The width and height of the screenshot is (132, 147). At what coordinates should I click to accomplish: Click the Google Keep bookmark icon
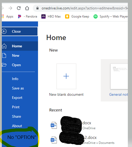click(x=67, y=16)
